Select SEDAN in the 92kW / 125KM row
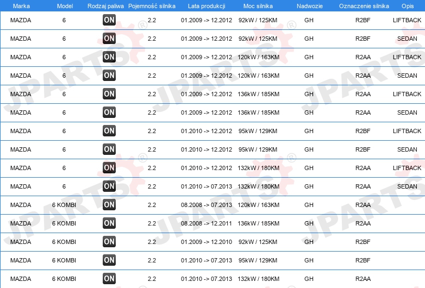Viewport: 425px width, 288px height. 407,39
